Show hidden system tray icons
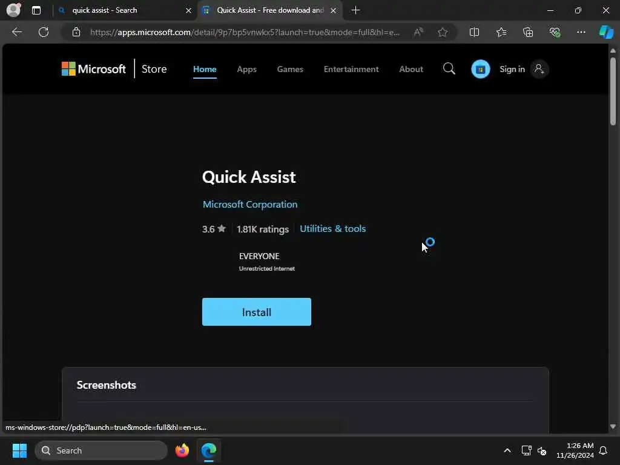 tap(507, 450)
